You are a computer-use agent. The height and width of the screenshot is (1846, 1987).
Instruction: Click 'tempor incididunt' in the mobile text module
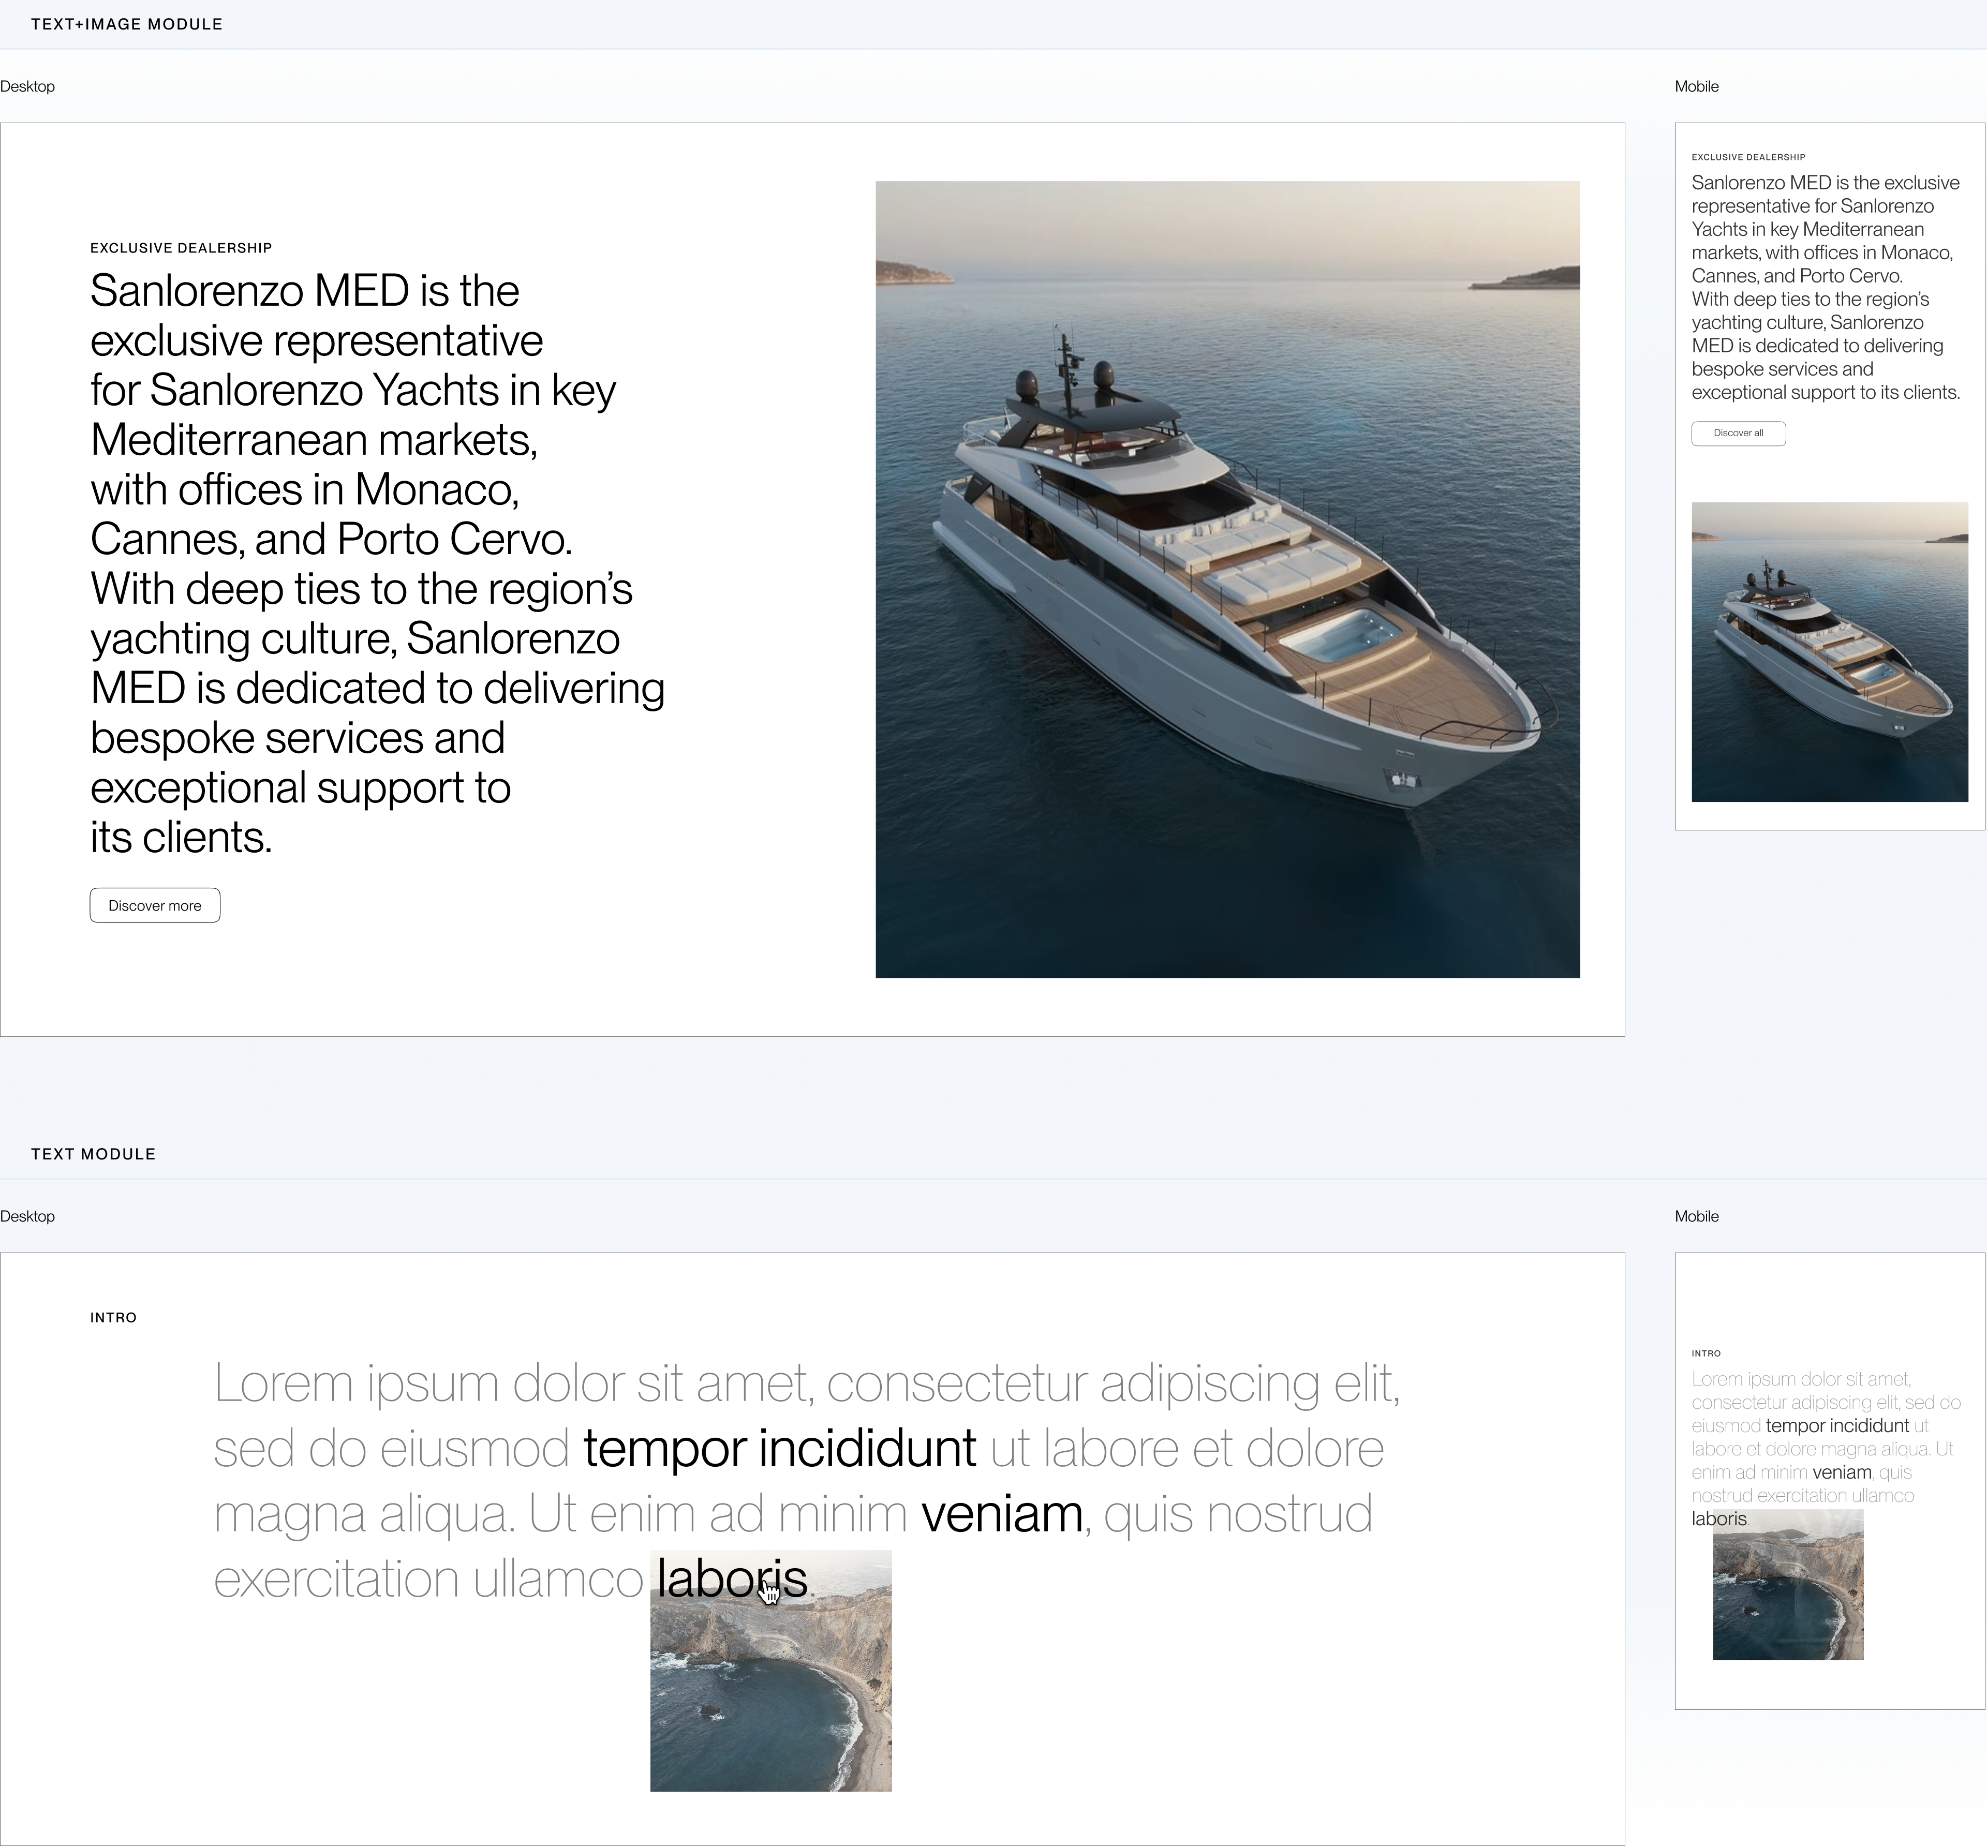point(1837,1425)
